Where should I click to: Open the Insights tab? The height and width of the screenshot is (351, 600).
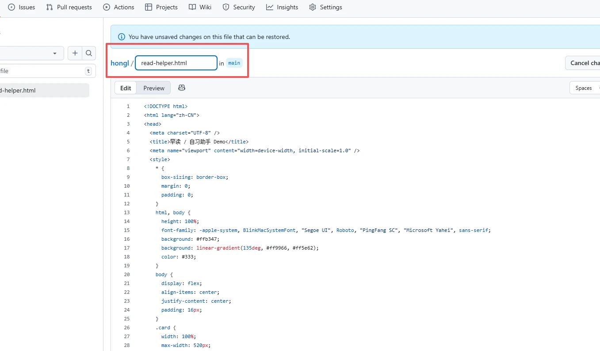[x=282, y=7]
